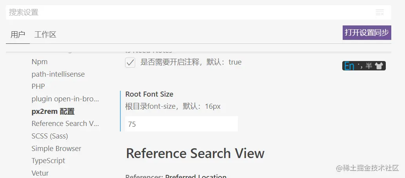Select Npm in the settings tree
405x178 pixels.
pyautogui.click(x=40, y=62)
